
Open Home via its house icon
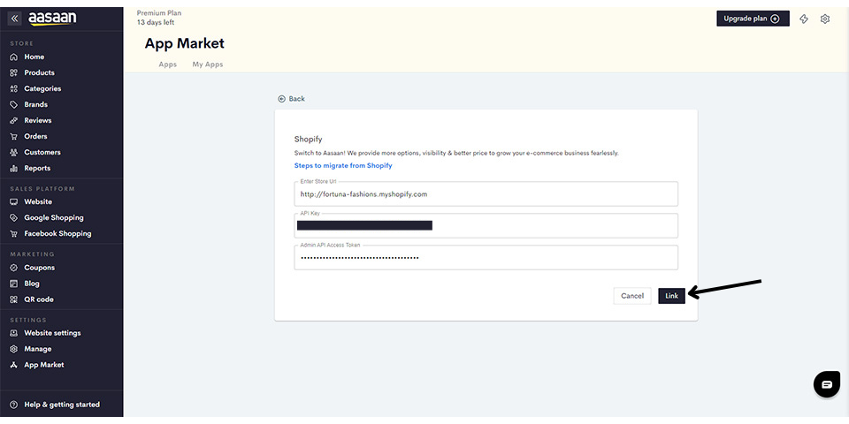14,57
